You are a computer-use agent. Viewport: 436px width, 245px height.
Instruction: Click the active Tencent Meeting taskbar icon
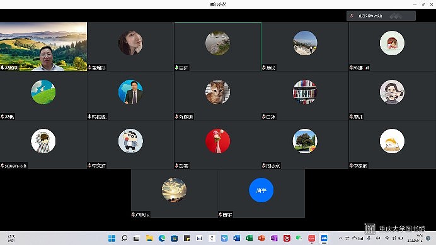point(324,238)
